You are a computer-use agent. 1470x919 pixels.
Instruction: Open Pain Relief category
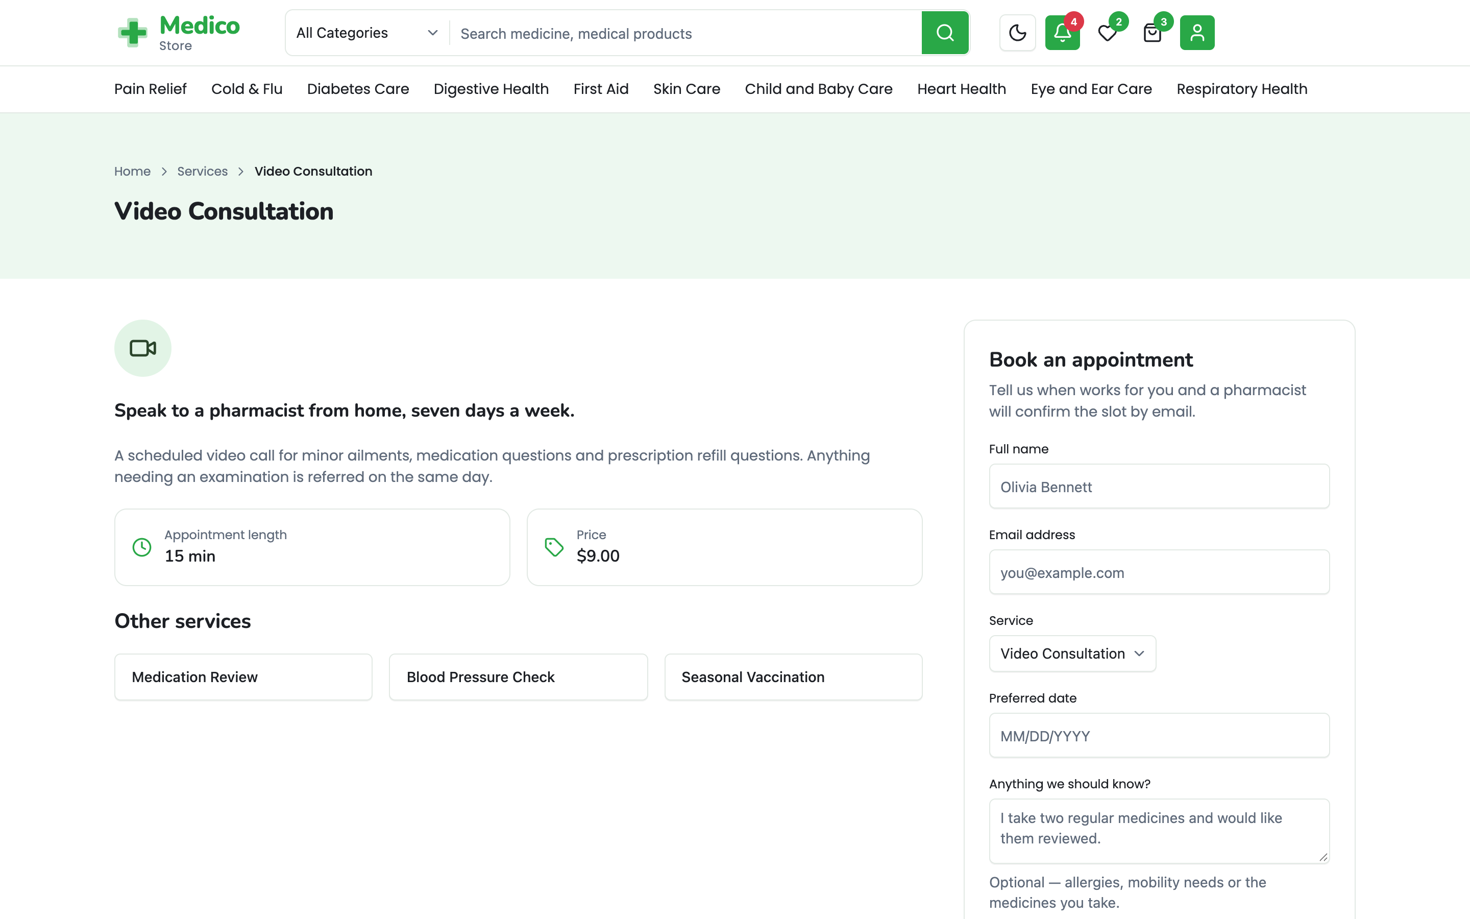(150, 89)
